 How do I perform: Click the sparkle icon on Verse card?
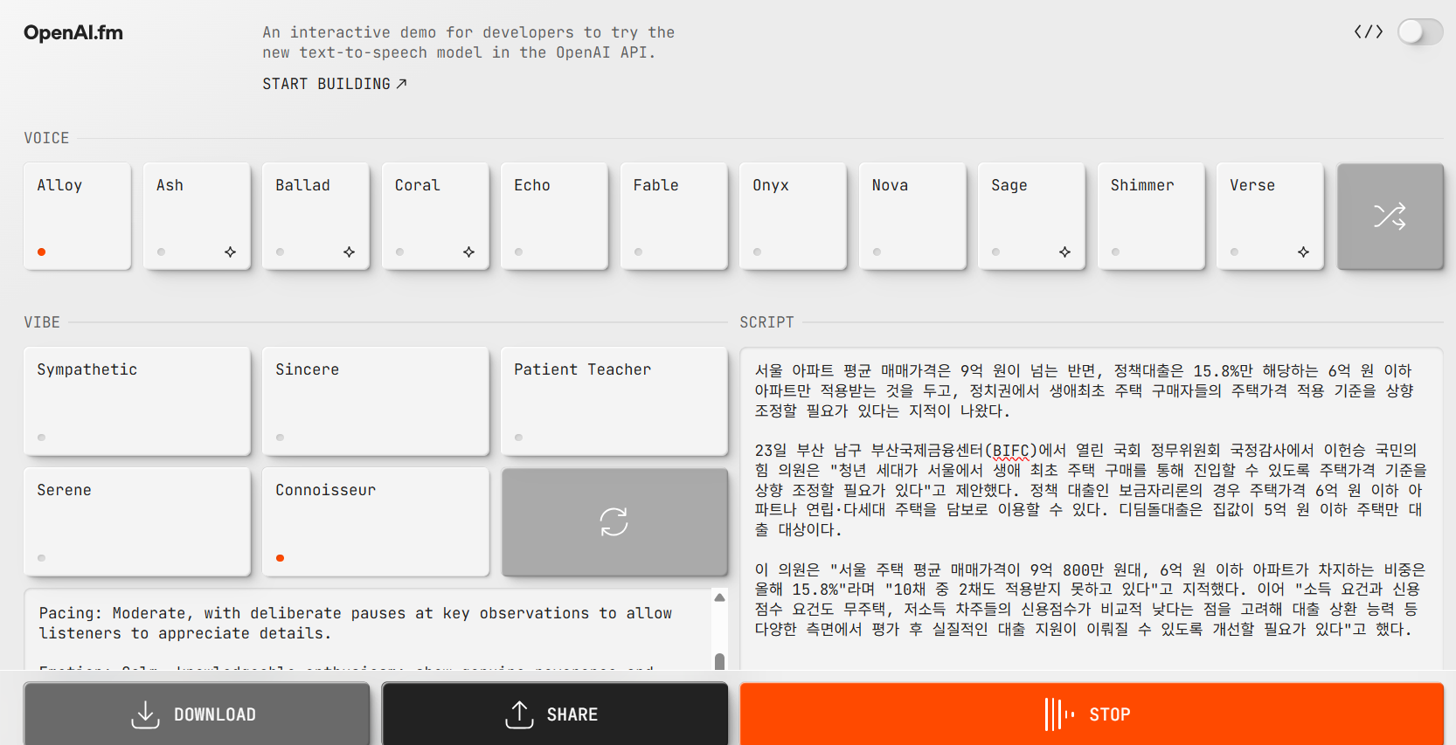(x=1303, y=252)
